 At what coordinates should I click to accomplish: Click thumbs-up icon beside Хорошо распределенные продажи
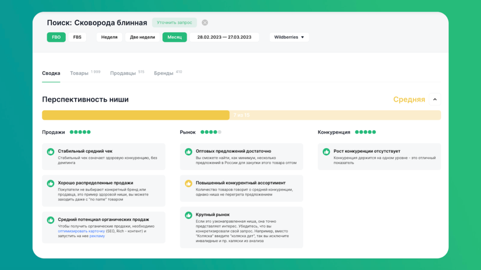tap(51, 183)
